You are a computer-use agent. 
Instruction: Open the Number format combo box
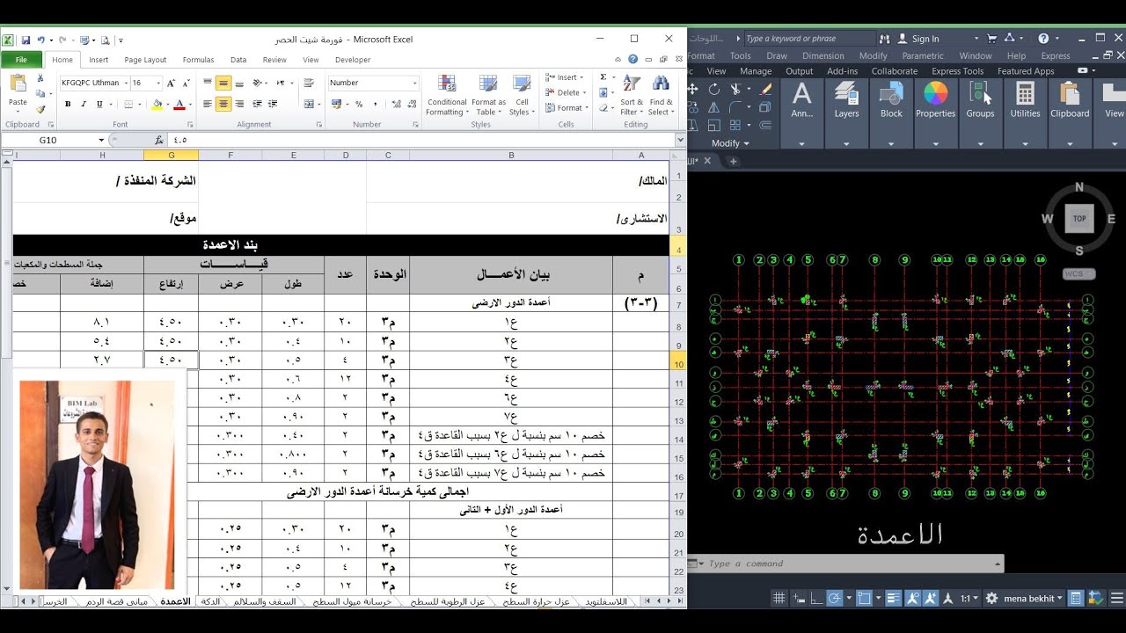point(374,83)
